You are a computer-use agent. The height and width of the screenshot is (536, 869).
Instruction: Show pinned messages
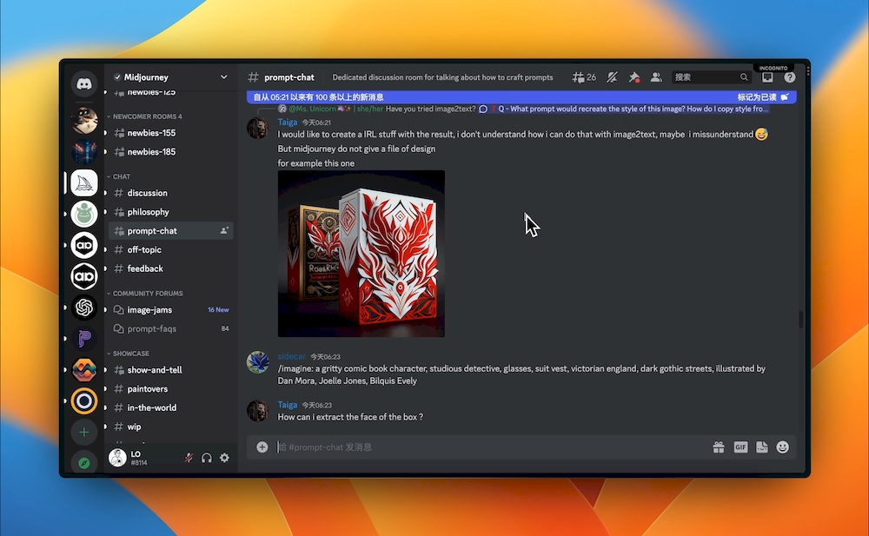(634, 77)
